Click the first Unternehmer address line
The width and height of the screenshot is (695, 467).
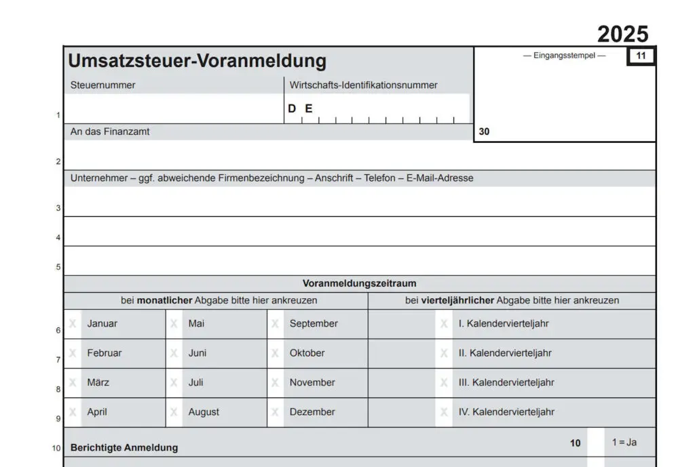click(360, 201)
